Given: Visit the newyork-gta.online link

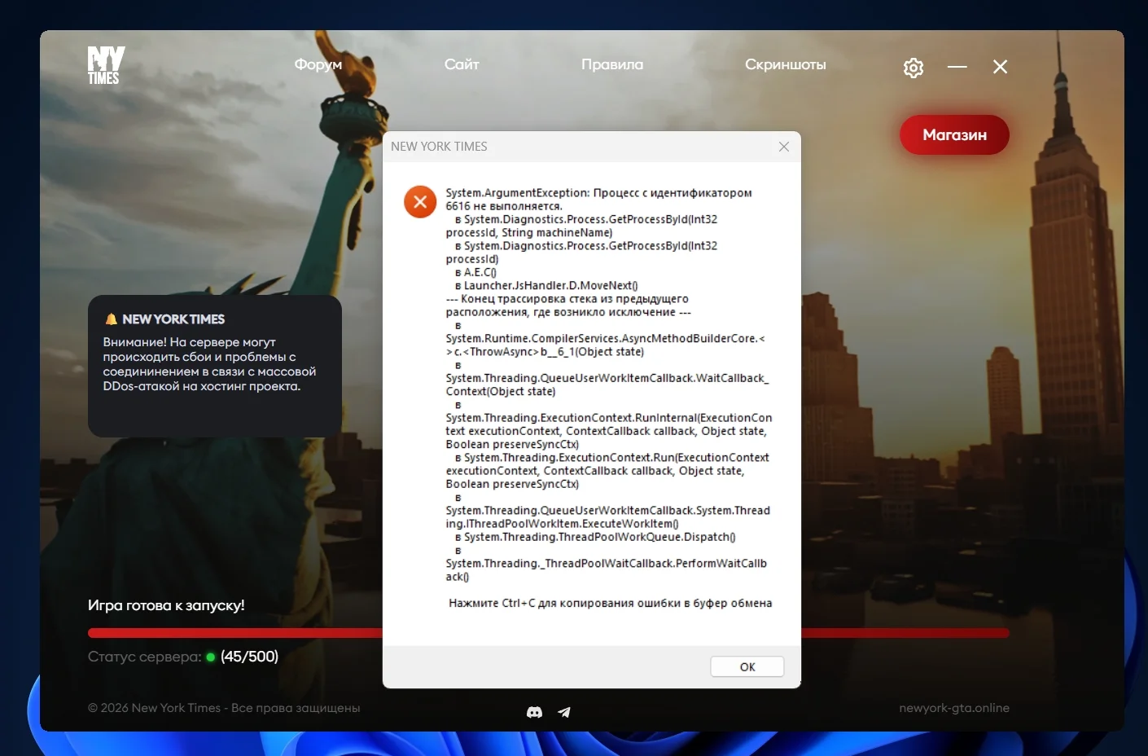Looking at the screenshot, I should pyautogui.click(x=953, y=708).
